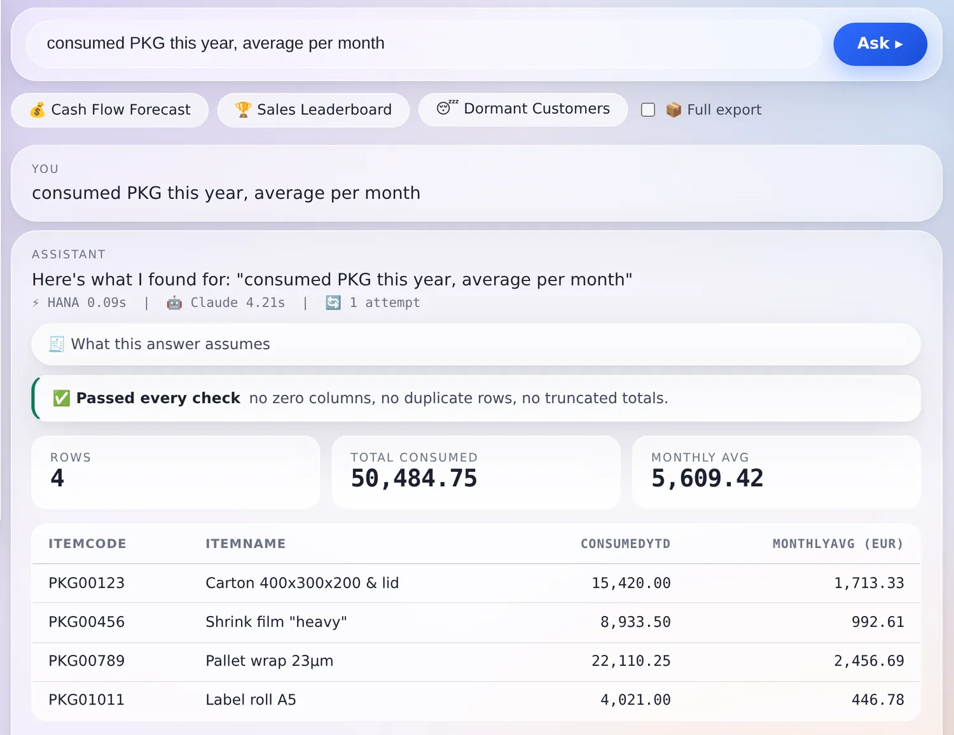Click the ITEMNAME column header
The height and width of the screenshot is (735, 954).
245,544
